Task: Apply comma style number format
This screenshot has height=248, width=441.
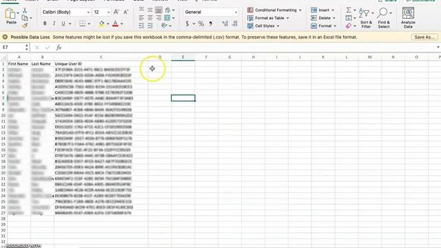Action: [211, 23]
